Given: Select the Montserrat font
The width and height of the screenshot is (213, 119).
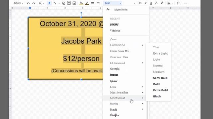Looking at the screenshot, I should (117, 98).
